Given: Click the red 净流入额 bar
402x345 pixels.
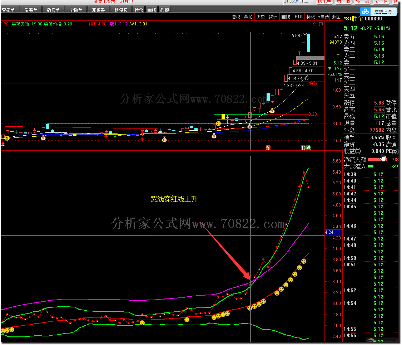Looking at the screenshot, I should click(377, 160).
